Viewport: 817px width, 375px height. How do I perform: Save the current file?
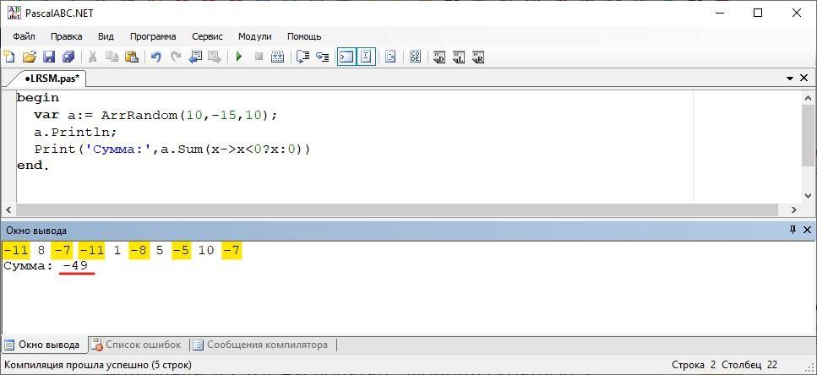point(49,57)
